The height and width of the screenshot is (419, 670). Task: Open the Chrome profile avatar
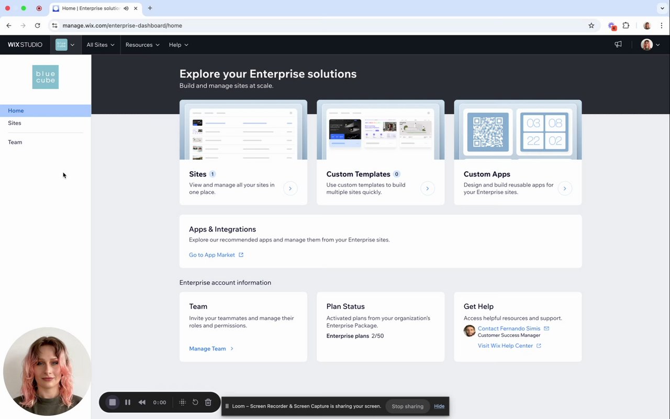click(x=647, y=25)
